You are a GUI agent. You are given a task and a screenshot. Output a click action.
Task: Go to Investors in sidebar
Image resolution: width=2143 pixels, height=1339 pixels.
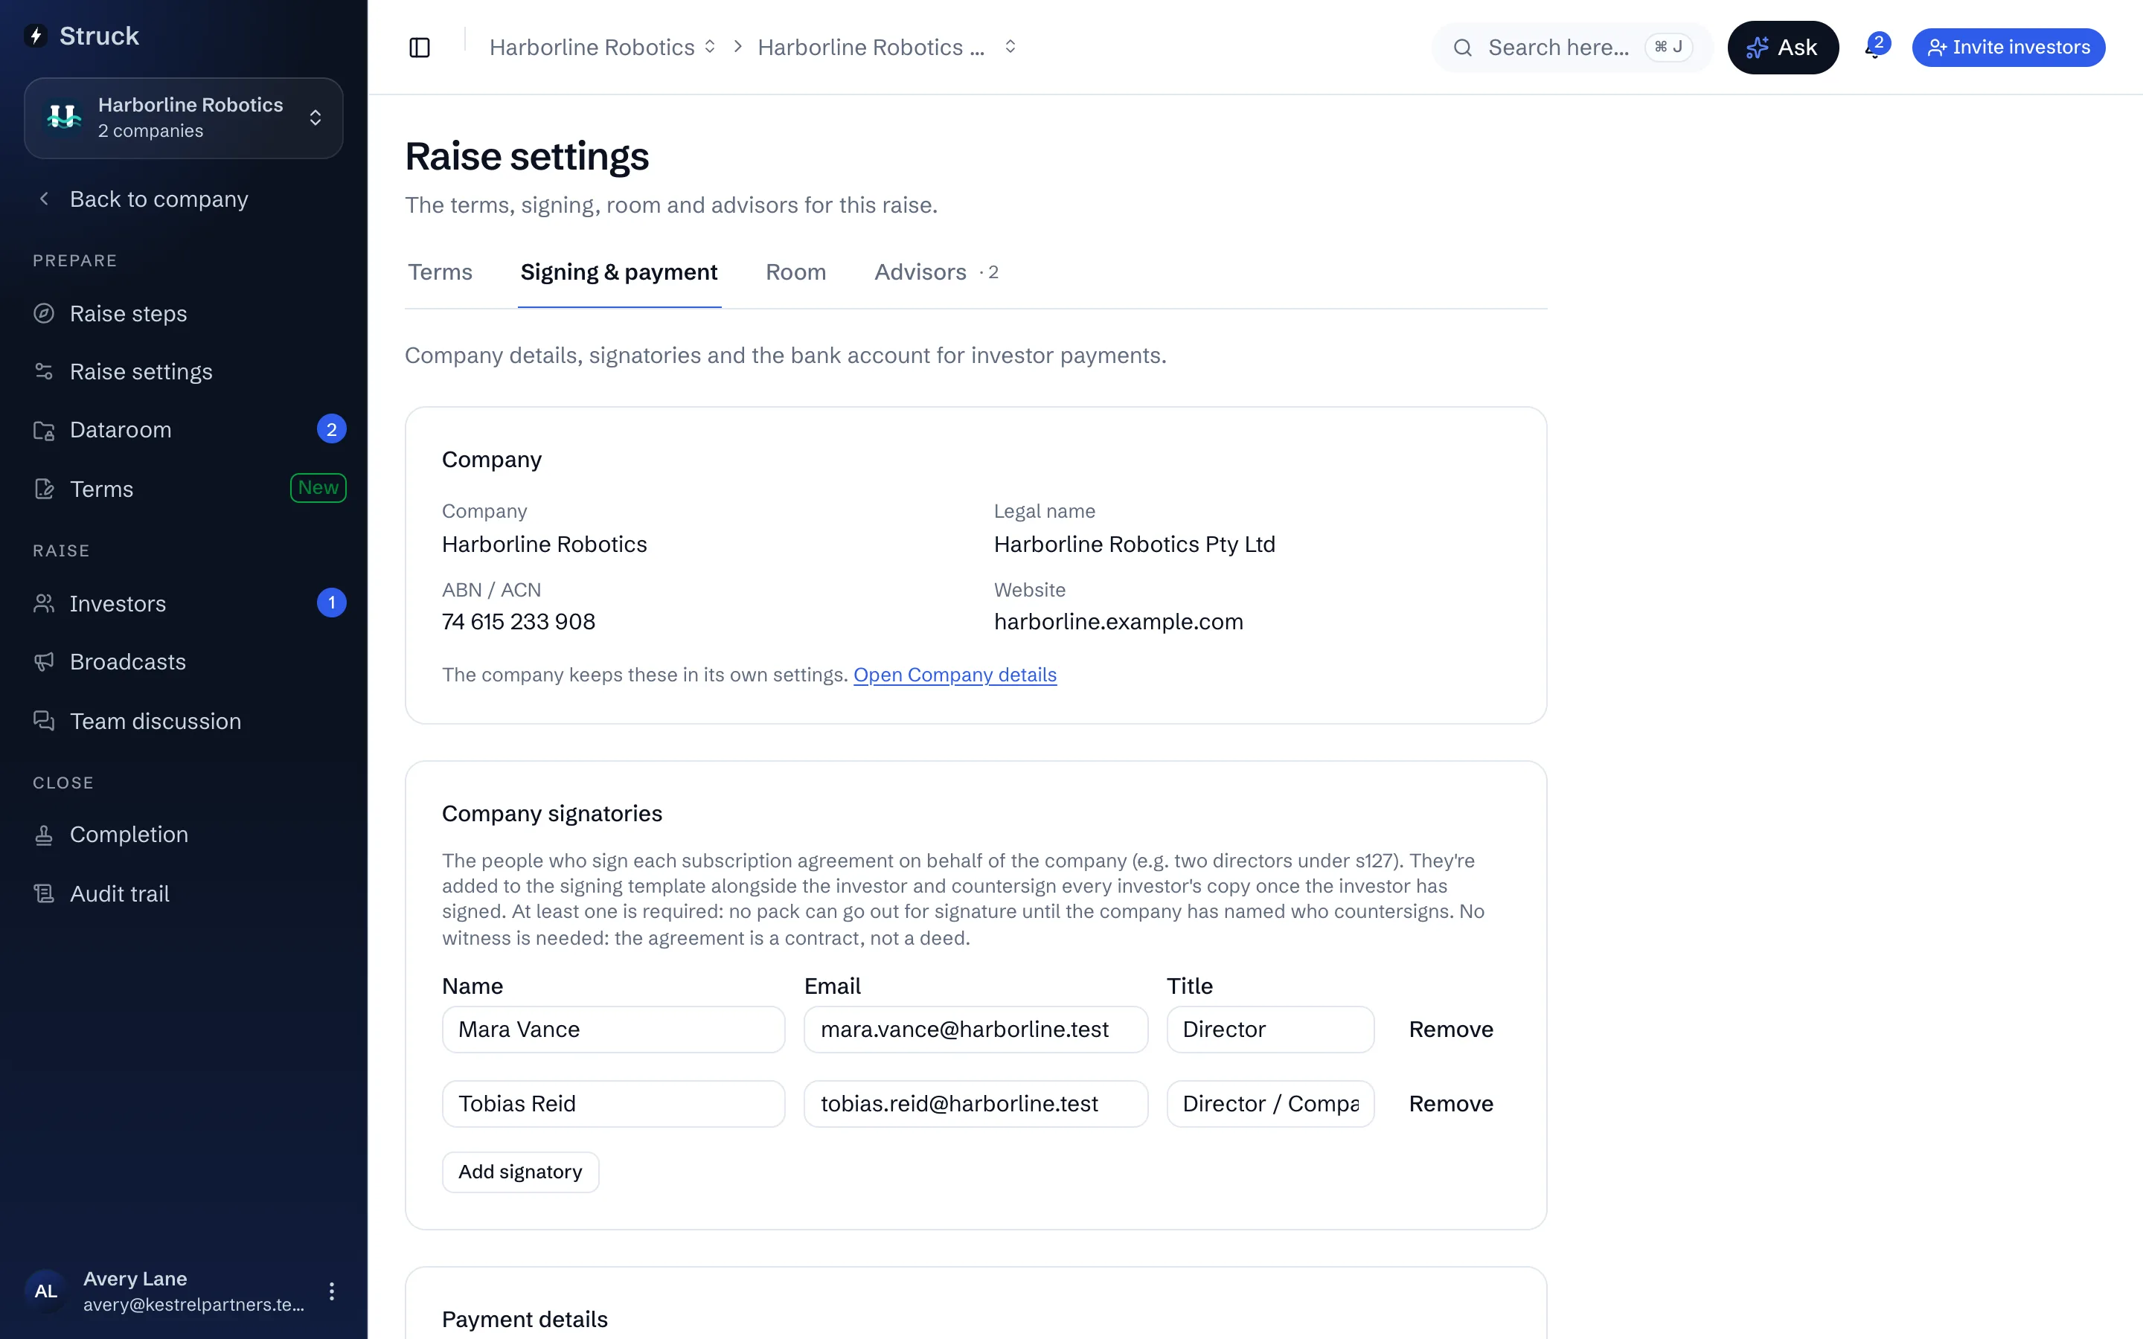tap(185, 604)
